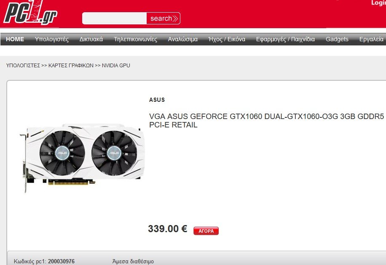Open the HOME menu item
This screenshot has width=386, height=265.
point(15,40)
